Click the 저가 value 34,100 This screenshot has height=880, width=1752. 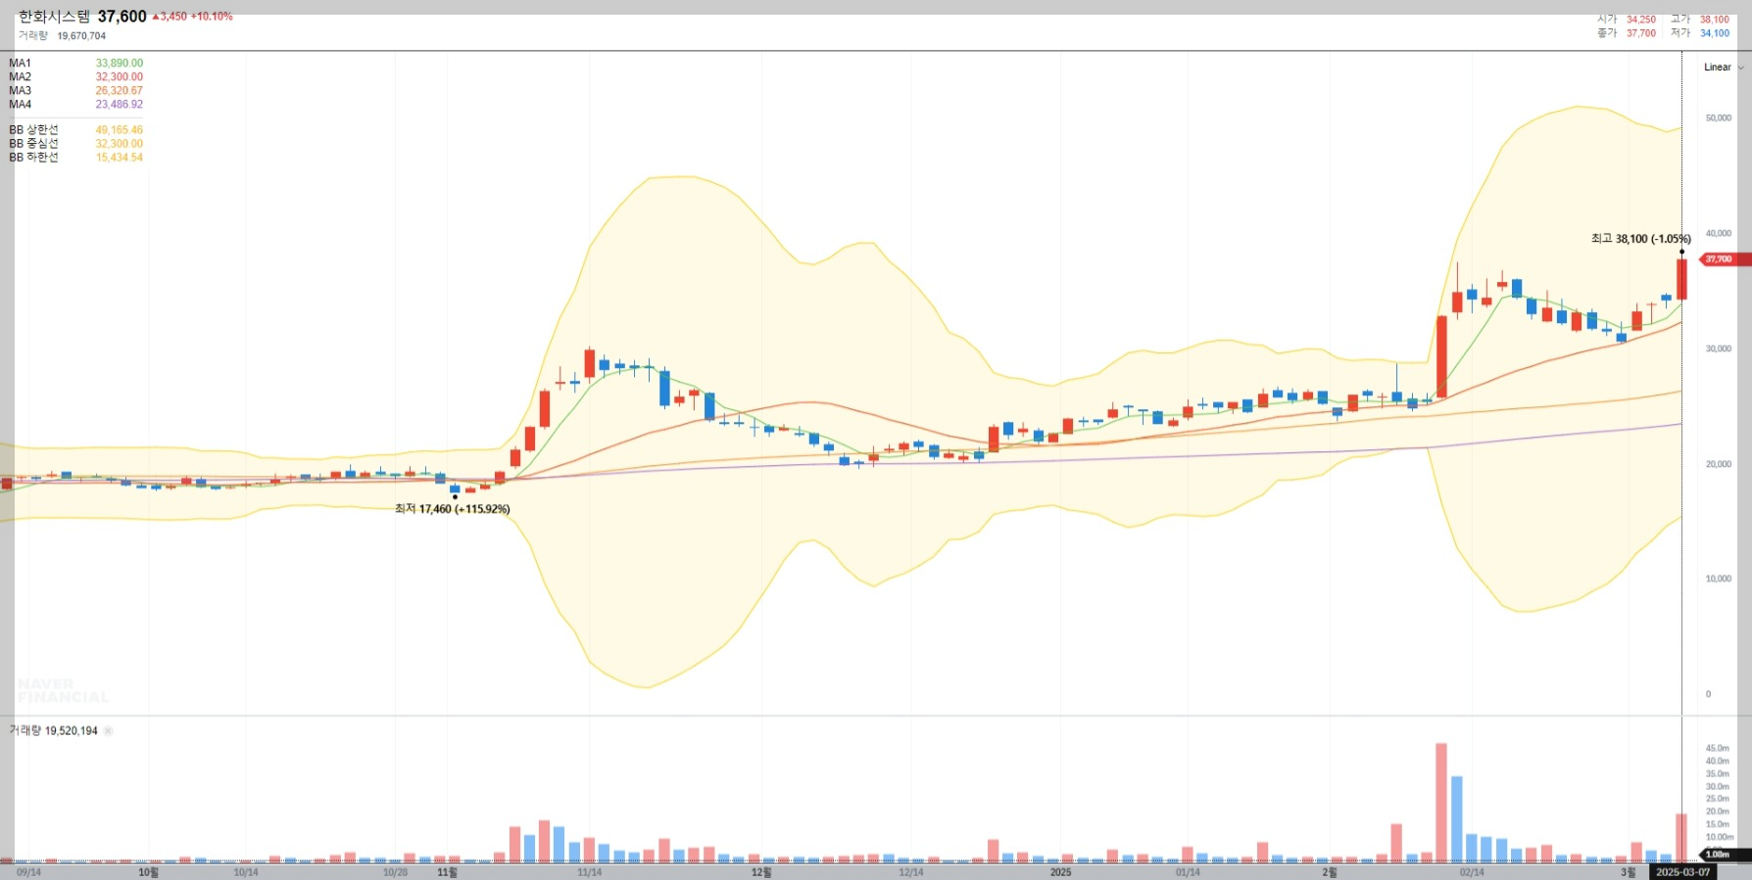click(1715, 33)
